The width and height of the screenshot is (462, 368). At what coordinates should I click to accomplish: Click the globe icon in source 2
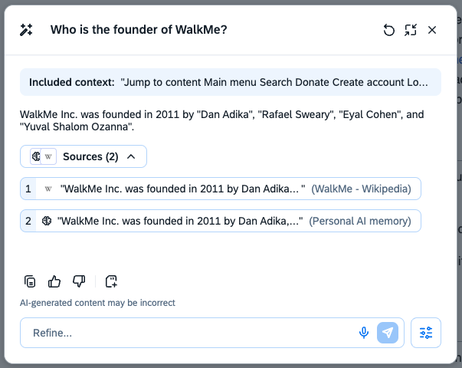pyautogui.click(x=46, y=221)
